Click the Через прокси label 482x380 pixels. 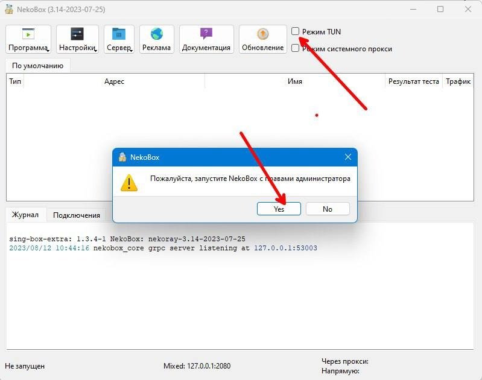click(x=345, y=361)
